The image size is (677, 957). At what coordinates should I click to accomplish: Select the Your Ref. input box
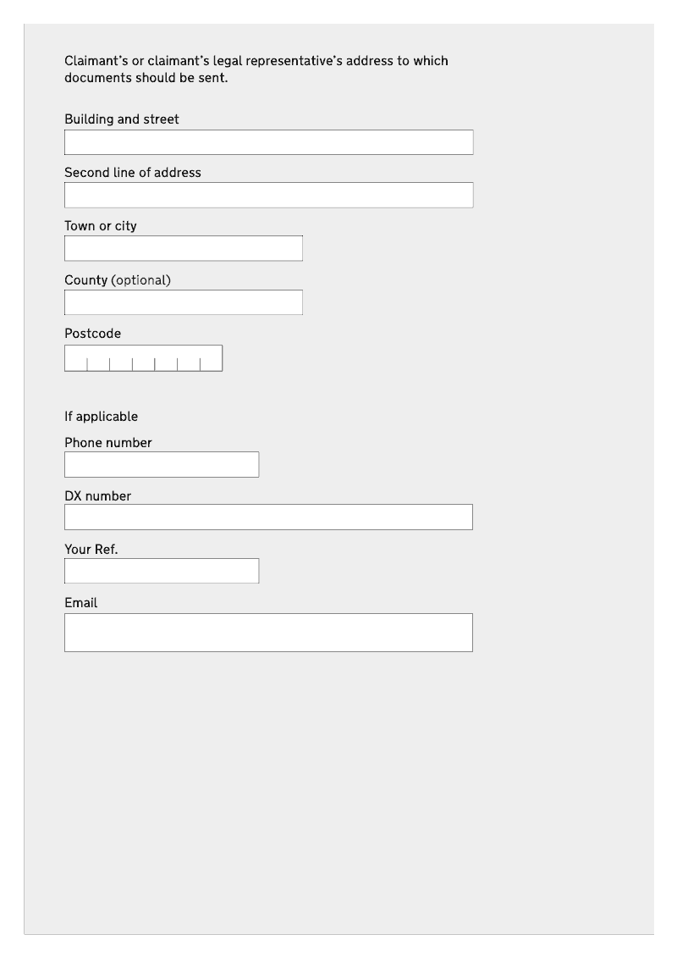click(x=162, y=571)
